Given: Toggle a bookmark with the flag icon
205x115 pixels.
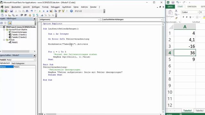Looking at the screenshot, I should (42, 15).
